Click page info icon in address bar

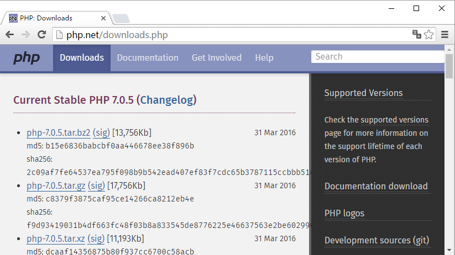tap(59, 35)
